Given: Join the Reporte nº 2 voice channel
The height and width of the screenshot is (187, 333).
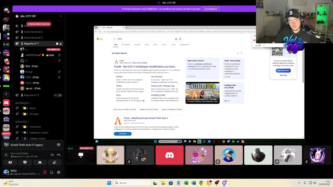Looking at the screenshot, I should (39, 95).
